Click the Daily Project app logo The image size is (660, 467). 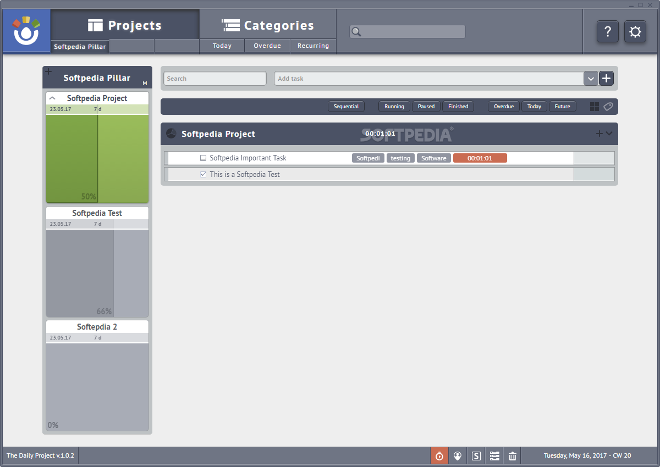(26, 31)
